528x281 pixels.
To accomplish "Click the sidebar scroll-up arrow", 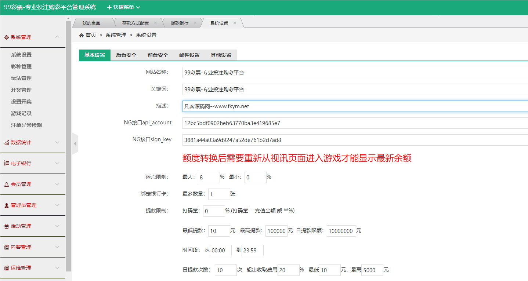I will 69,19.
